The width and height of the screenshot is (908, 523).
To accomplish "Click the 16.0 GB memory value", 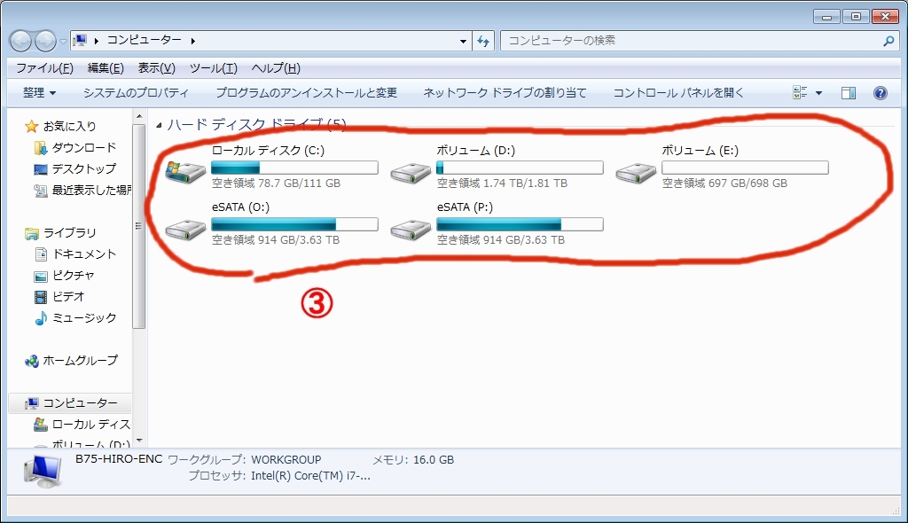I will (434, 460).
